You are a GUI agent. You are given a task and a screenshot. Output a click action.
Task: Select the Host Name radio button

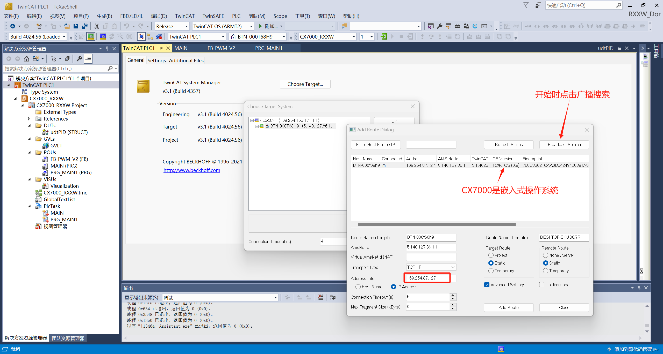(x=358, y=287)
